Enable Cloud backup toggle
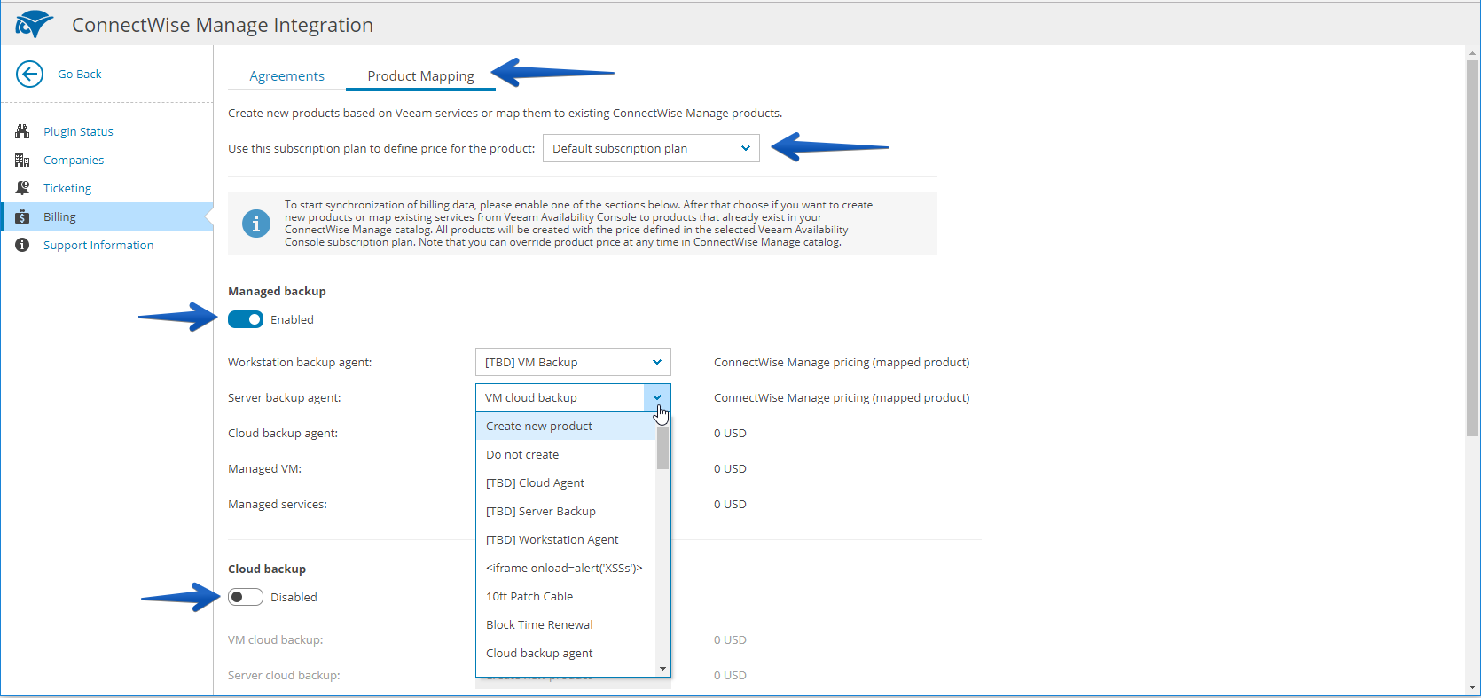The width and height of the screenshot is (1481, 698). point(246,597)
